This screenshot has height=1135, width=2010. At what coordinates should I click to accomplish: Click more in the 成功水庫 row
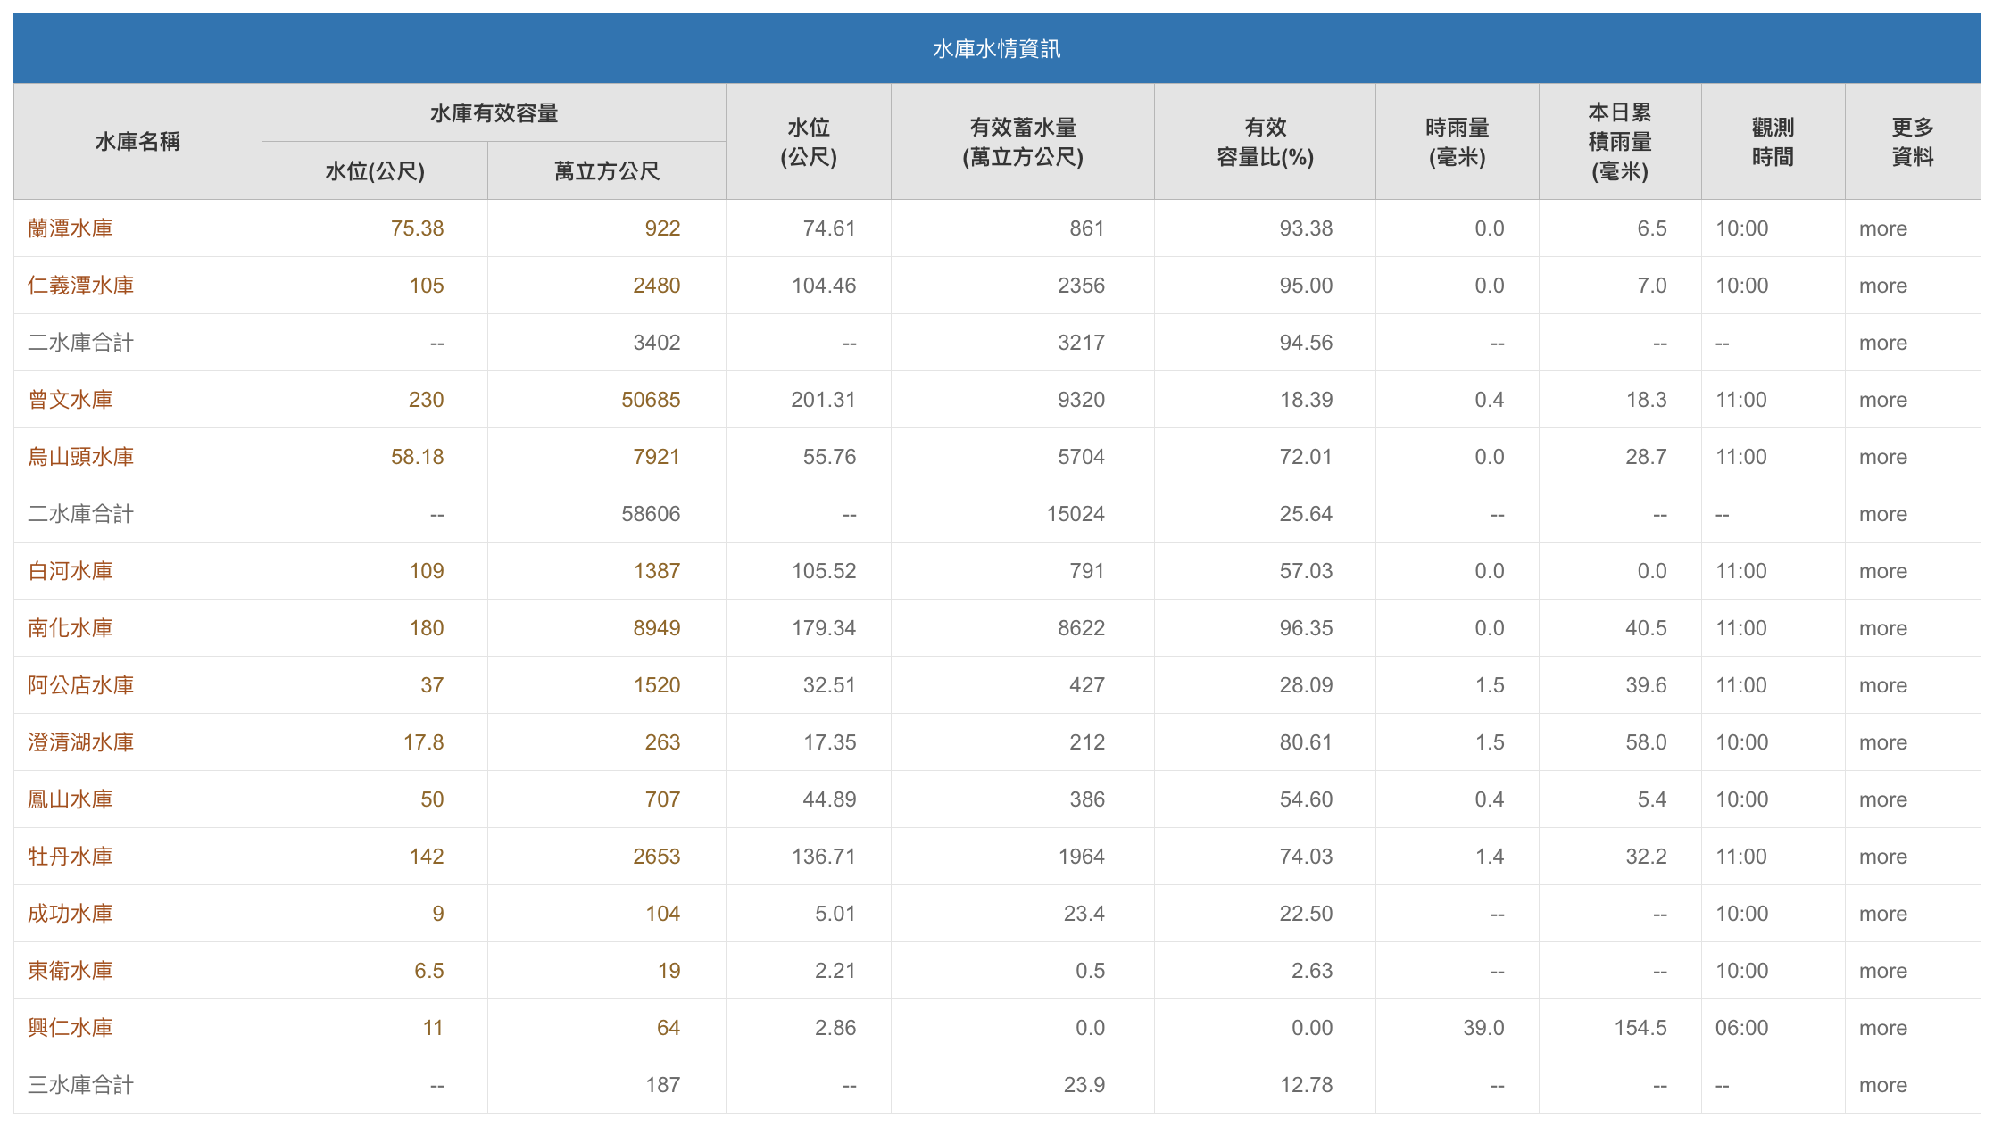pos(1883,914)
